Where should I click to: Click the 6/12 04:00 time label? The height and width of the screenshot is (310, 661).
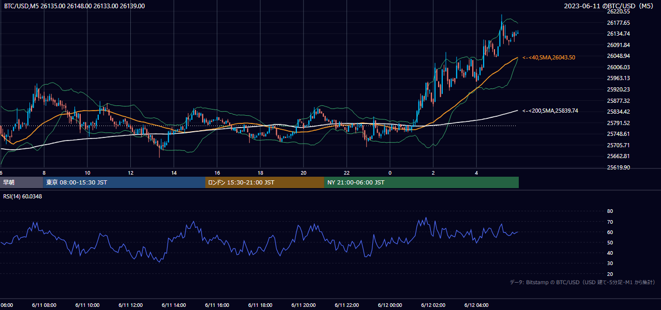point(476,305)
